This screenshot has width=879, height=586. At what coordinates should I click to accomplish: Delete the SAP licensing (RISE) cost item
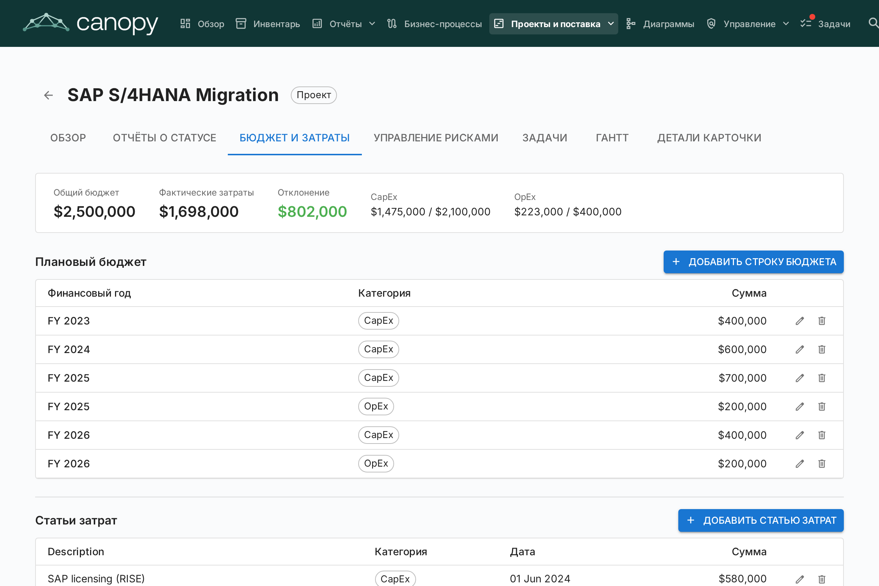[822, 579]
